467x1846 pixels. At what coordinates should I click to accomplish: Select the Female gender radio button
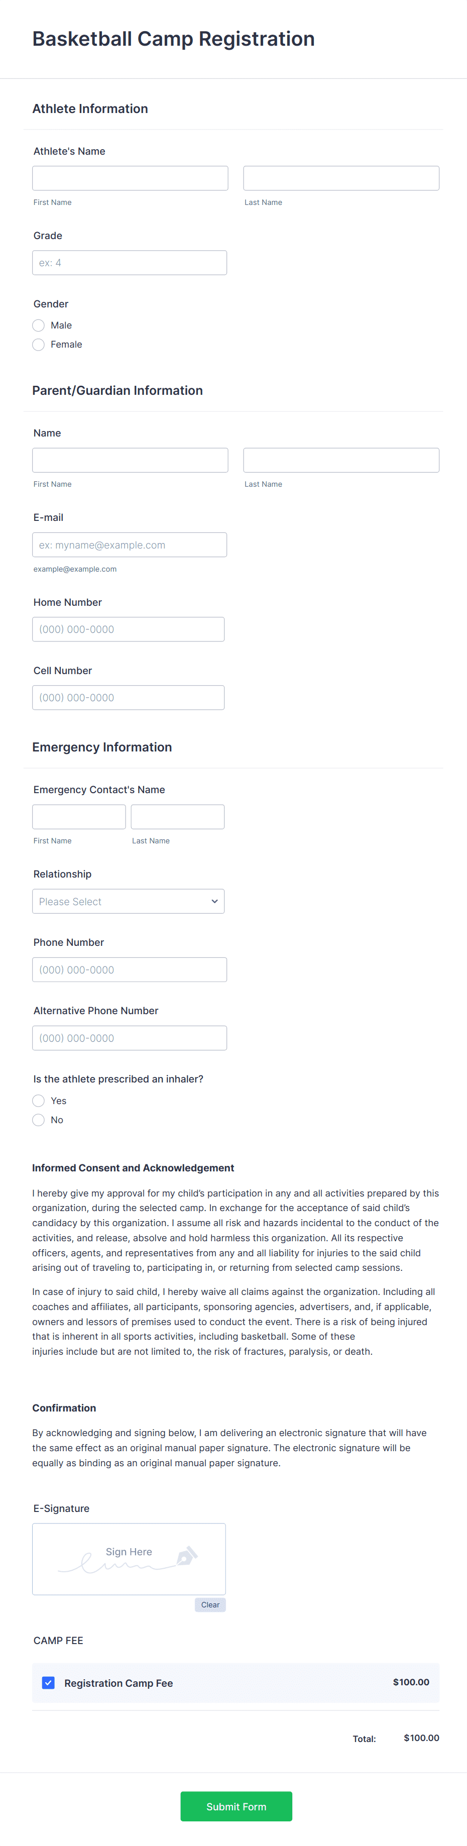click(38, 345)
